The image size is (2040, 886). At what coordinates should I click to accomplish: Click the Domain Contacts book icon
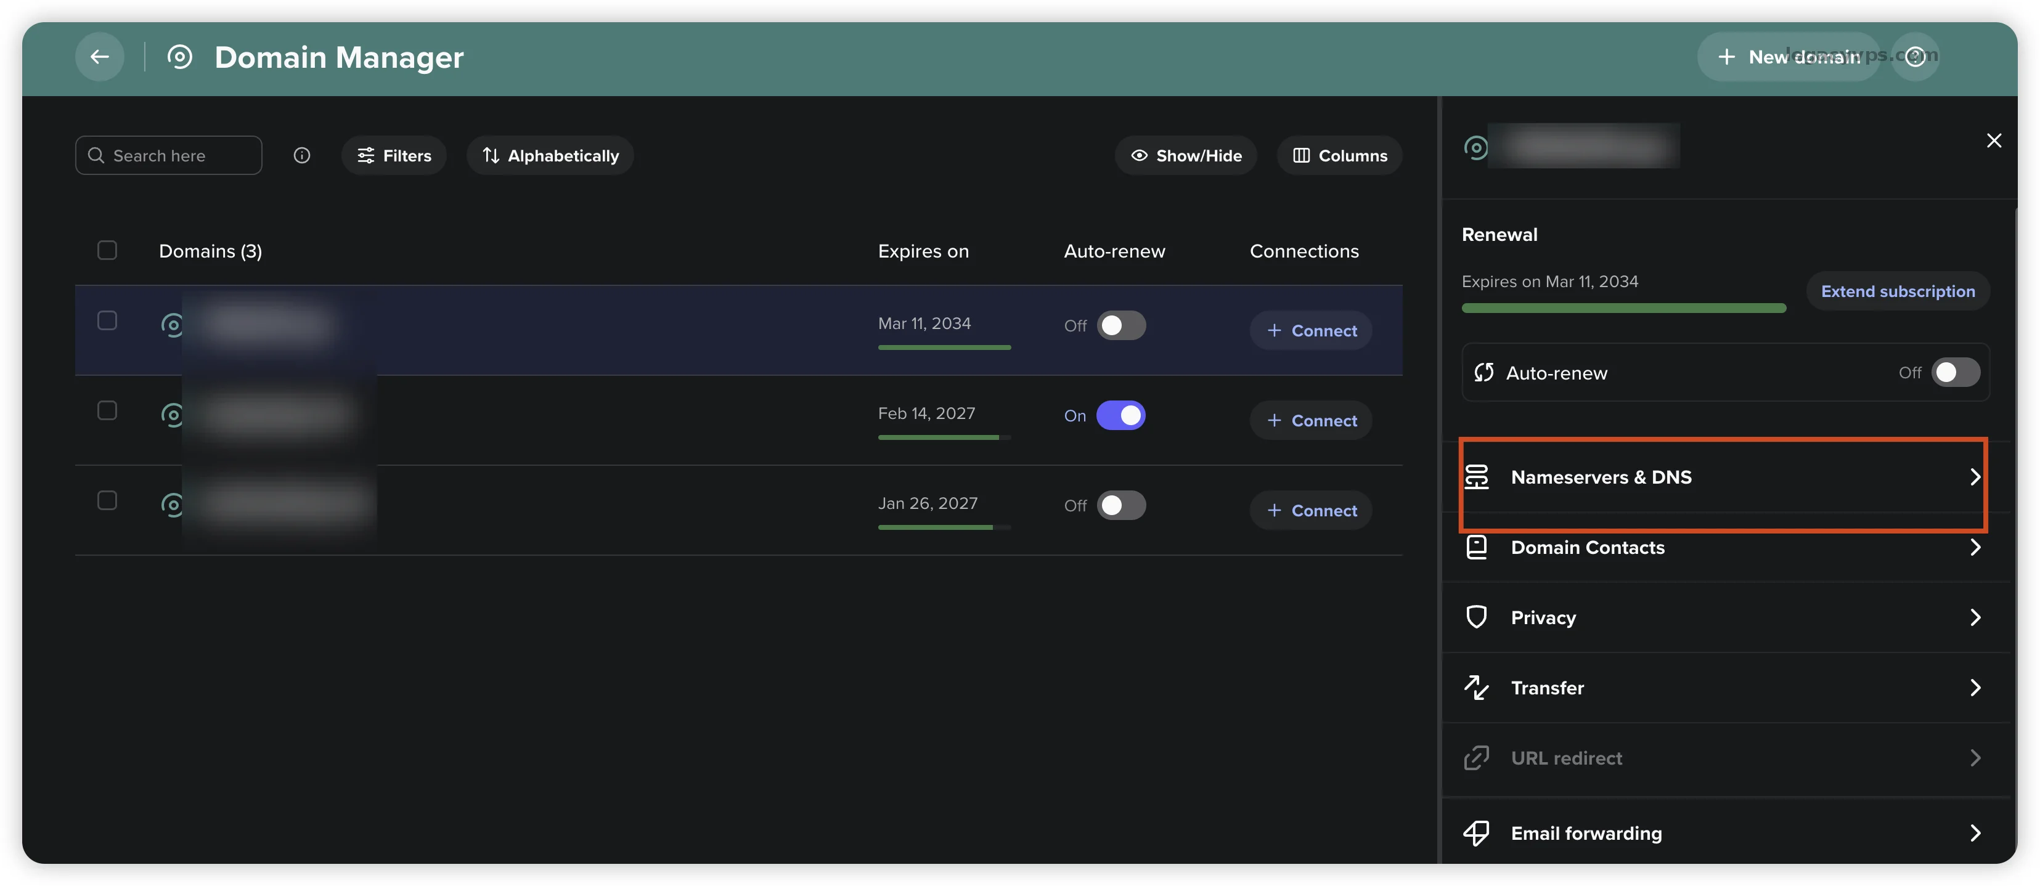[x=1476, y=547]
